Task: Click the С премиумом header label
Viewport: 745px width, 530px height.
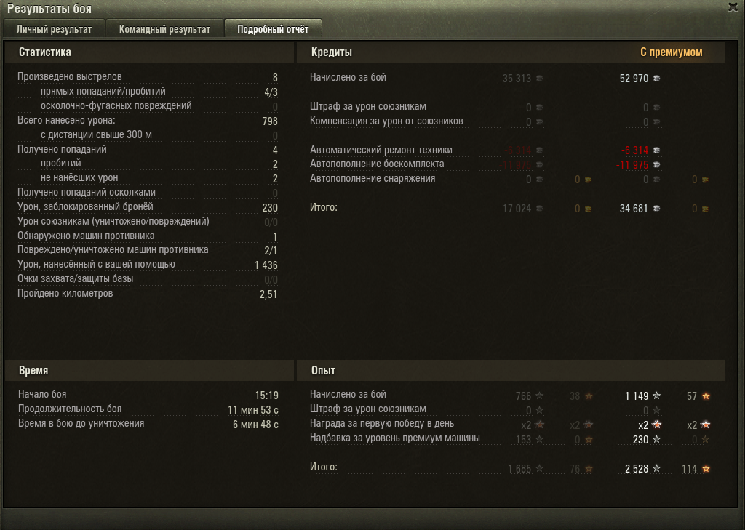Action: (x=671, y=52)
